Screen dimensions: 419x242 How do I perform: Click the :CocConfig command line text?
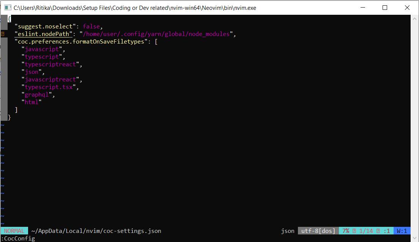[18, 238]
